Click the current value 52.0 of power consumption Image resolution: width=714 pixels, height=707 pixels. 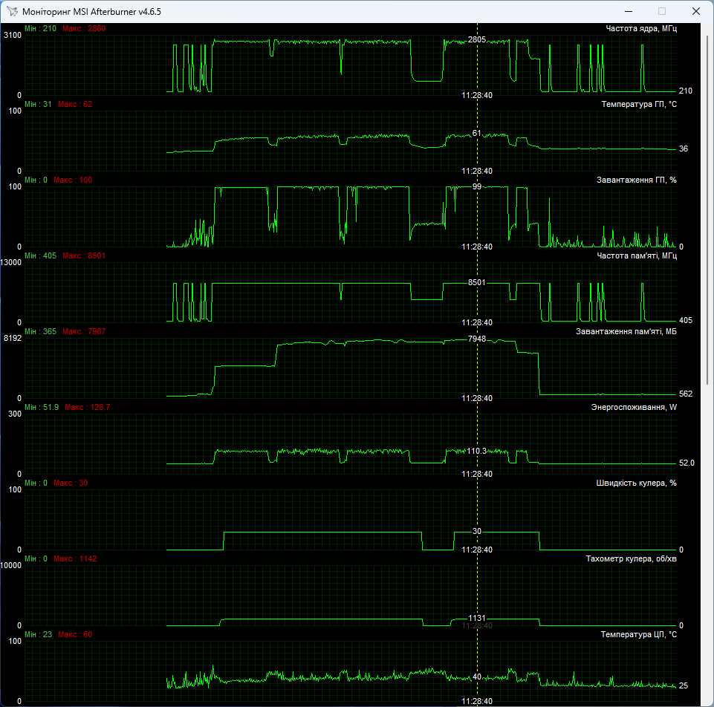[687, 463]
